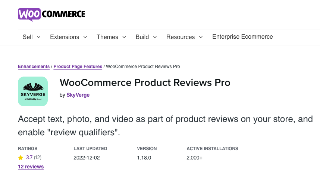
Task: Expand the Extensions dropdown chevron
Action: 85,37
